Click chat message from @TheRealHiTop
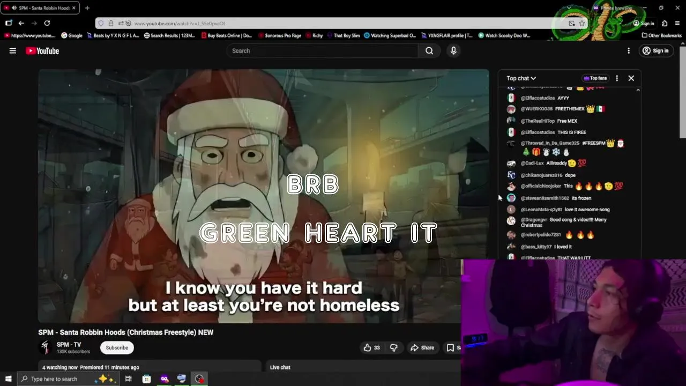This screenshot has width=686, height=386. tap(543, 121)
